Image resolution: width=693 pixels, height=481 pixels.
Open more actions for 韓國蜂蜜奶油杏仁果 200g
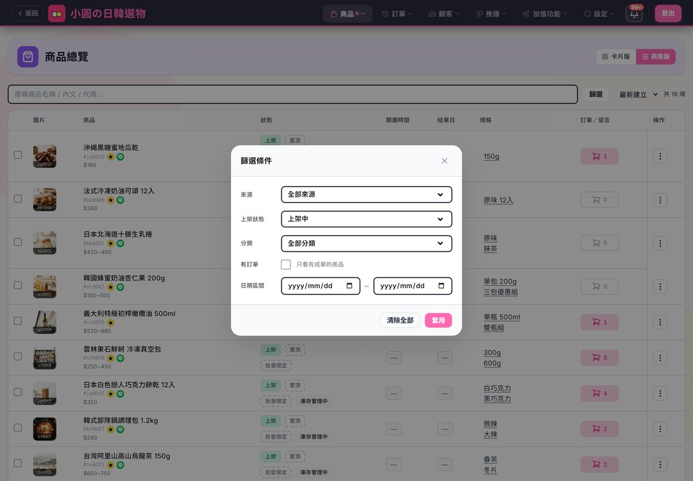click(660, 286)
